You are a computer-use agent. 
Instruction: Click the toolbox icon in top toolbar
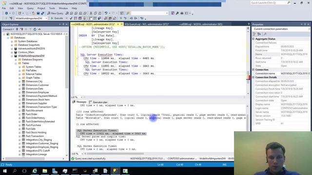tap(182, 13)
